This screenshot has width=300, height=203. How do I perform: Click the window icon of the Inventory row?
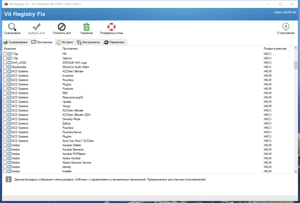click(9, 75)
